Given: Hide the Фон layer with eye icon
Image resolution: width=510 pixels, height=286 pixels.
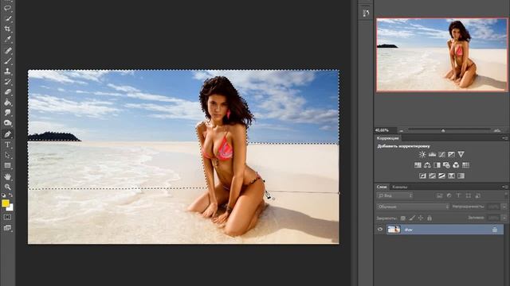Looking at the screenshot, I should (380, 230).
